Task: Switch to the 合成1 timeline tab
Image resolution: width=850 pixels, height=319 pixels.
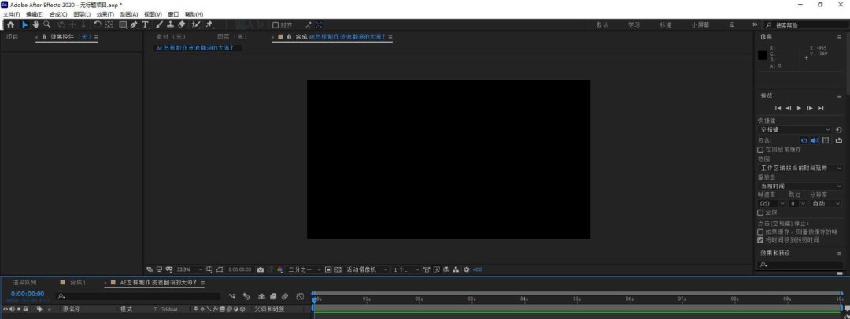Action: tap(77, 282)
